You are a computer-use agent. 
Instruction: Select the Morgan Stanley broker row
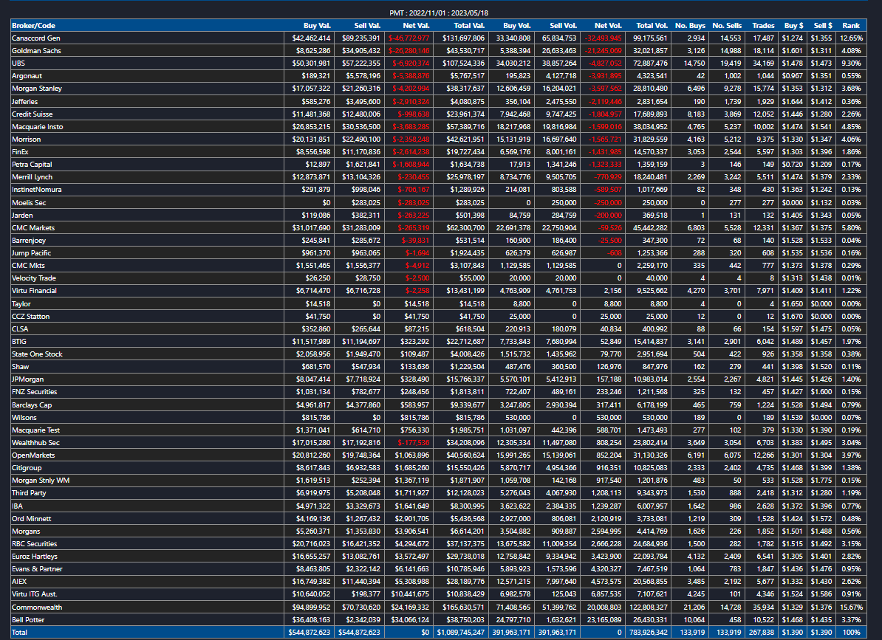(439, 89)
